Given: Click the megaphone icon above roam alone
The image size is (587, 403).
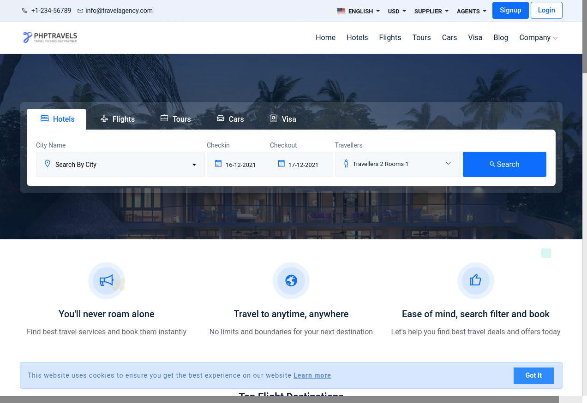Looking at the screenshot, I should [107, 280].
